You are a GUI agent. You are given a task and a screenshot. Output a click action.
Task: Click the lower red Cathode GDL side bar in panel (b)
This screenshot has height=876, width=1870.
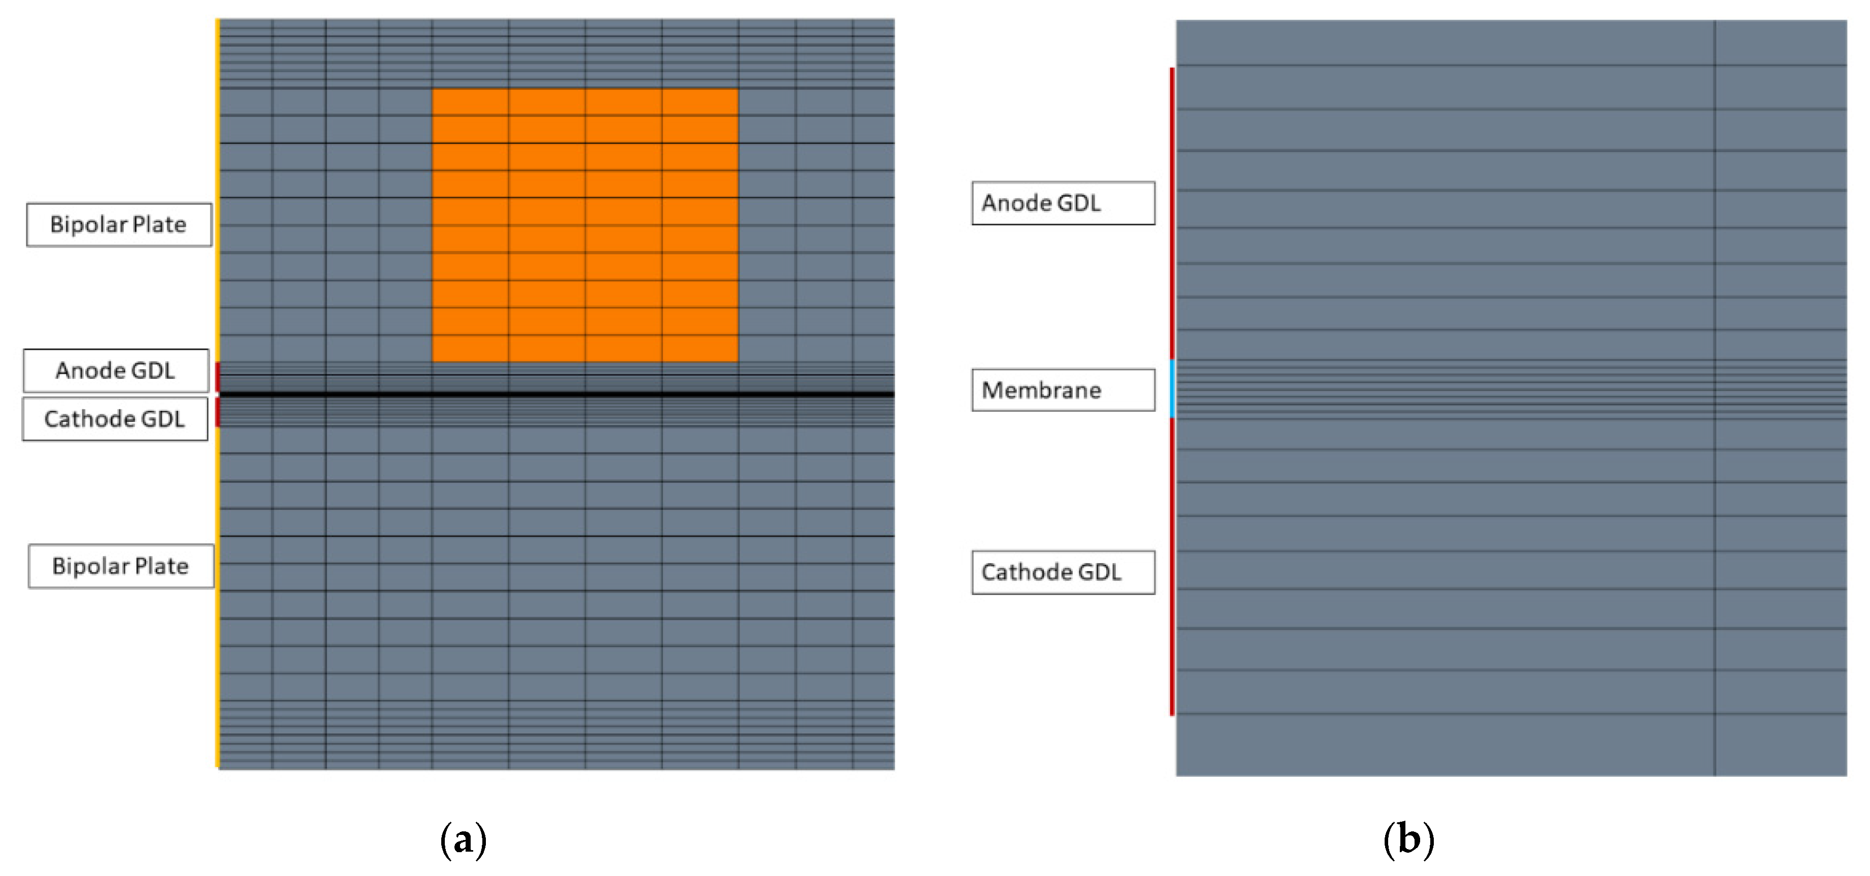click(x=1172, y=566)
